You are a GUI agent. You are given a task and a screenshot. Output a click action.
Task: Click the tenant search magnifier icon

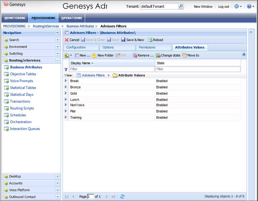click(181, 6)
